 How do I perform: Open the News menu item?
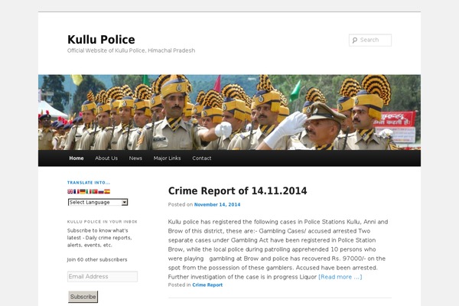click(135, 158)
